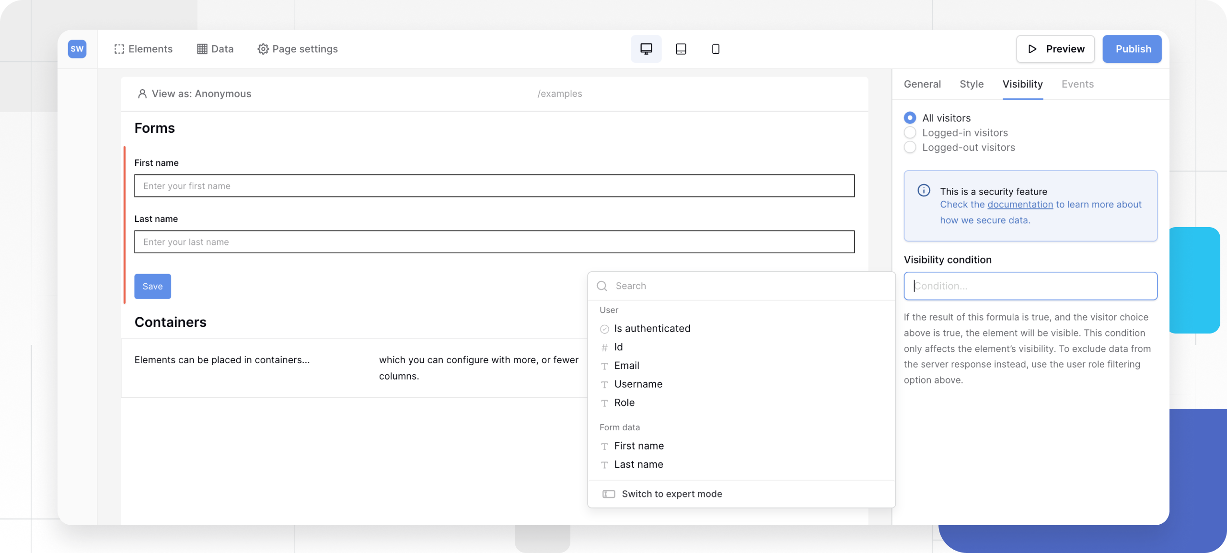1227x553 pixels.
Task: Click the SW app logo icon
Action: [77, 49]
